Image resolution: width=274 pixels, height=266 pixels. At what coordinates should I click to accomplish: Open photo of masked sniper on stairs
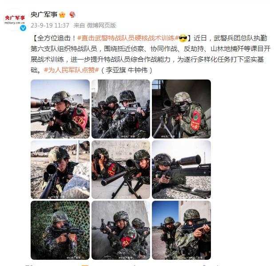click(x=181, y=109)
